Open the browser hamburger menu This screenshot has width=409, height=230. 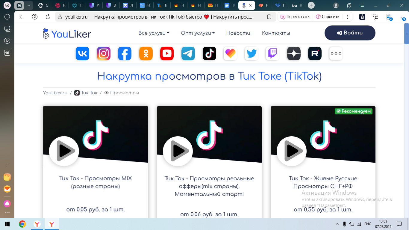[x=363, y=5]
